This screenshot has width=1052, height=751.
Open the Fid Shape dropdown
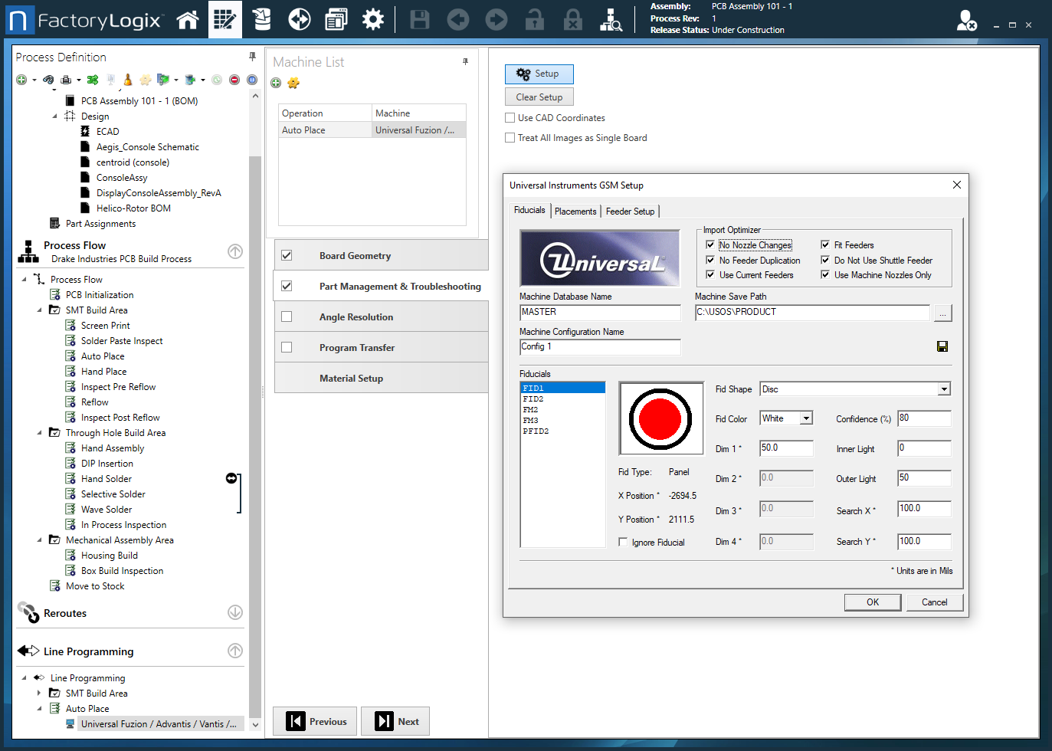(x=943, y=389)
